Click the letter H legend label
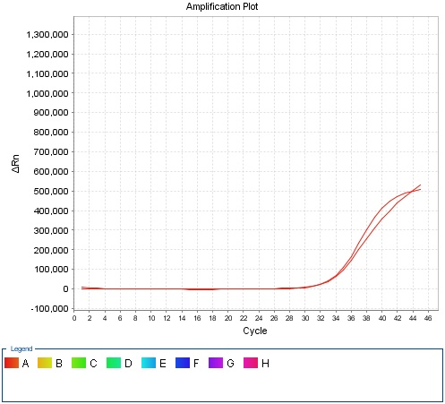 [x=265, y=364]
